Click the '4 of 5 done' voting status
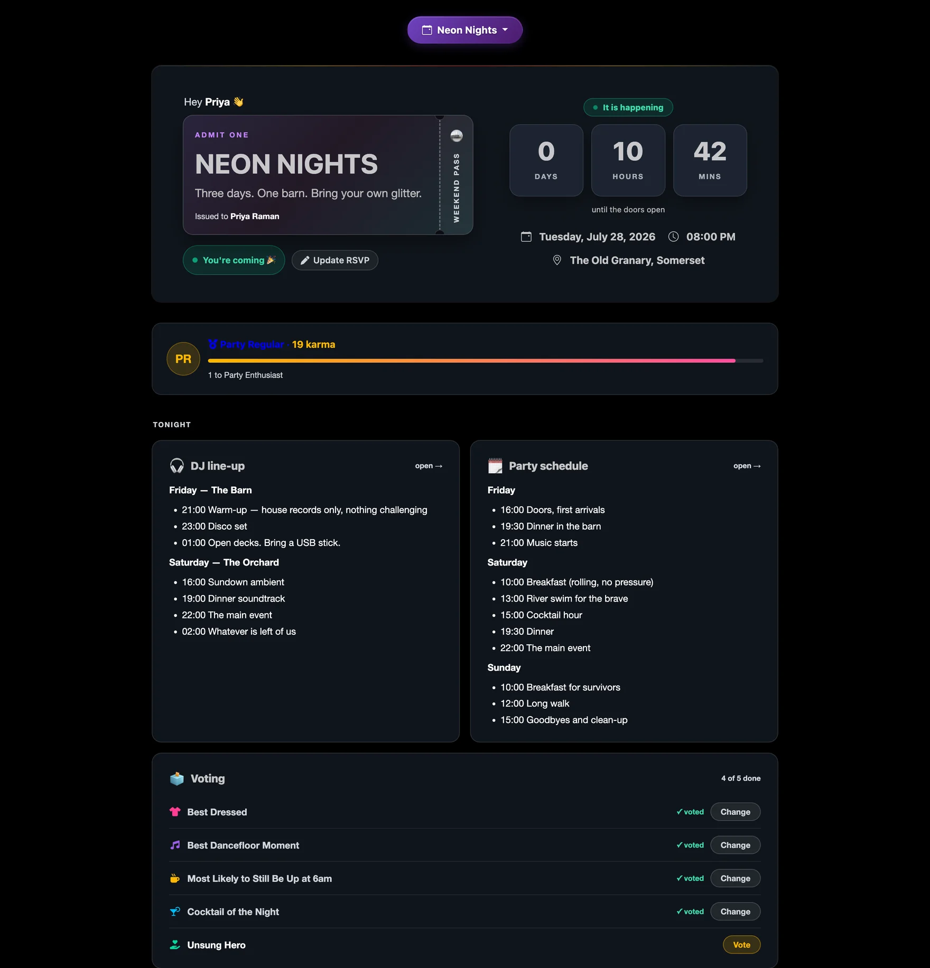 [x=741, y=778]
